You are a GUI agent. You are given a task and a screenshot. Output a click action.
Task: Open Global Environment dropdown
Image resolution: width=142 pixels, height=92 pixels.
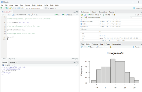click(93, 17)
